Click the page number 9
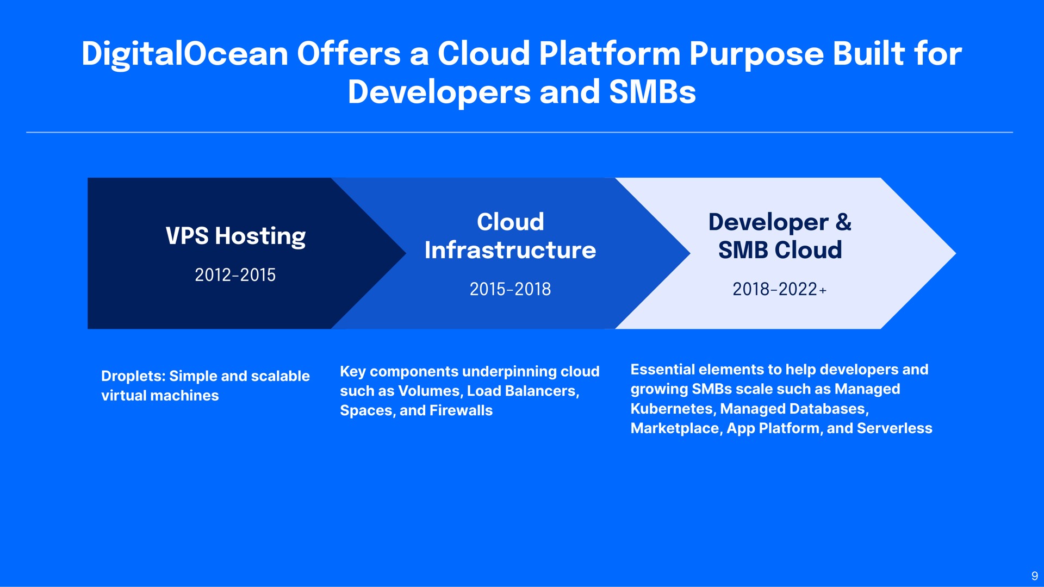The height and width of the screenshot is (587, 1044). pyautogui.click(x=1035, y=576)
